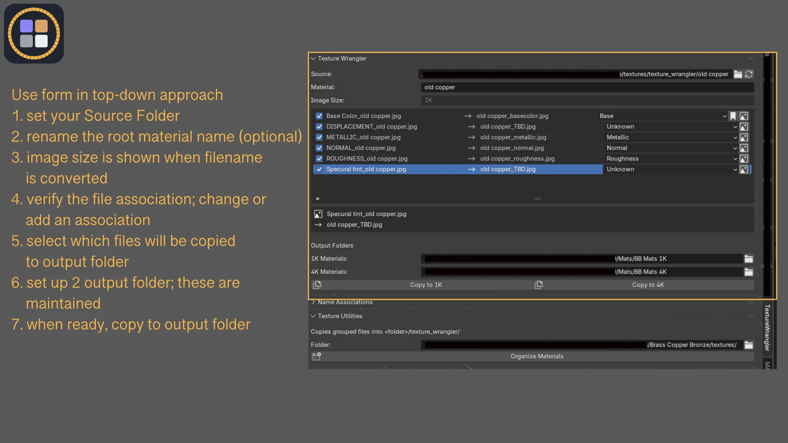Expand the Name Associations panel
Viewport: 788px width, 443px height.
coord(314,302)
